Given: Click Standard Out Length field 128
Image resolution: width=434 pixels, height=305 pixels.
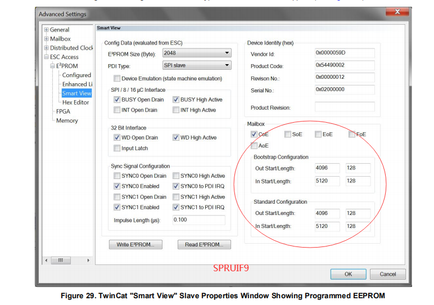Looking at the screenshot, I should [x=358, y=213].
